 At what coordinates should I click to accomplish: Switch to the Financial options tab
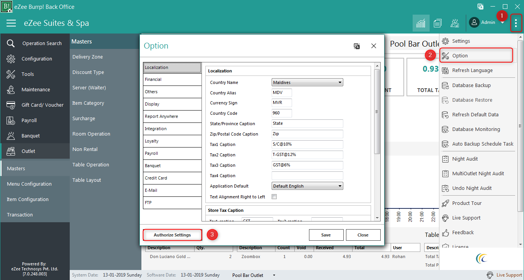point(172,79)
